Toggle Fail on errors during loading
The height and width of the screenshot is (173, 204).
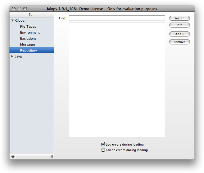[x=103, y=150]
